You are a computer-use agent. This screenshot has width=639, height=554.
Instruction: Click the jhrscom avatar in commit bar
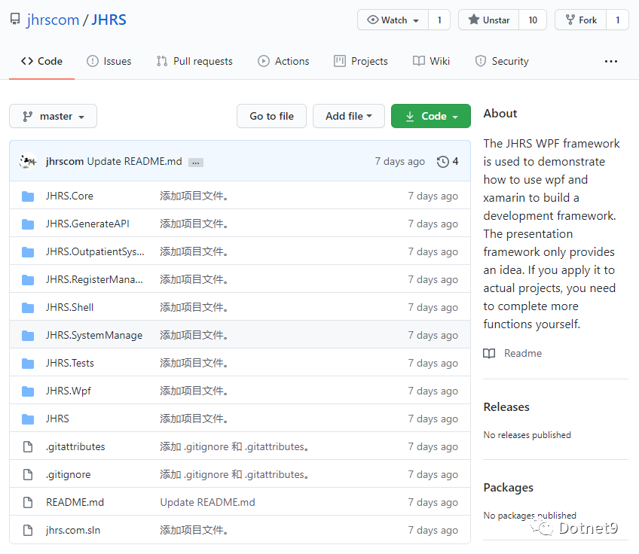(x=28, y=161)
